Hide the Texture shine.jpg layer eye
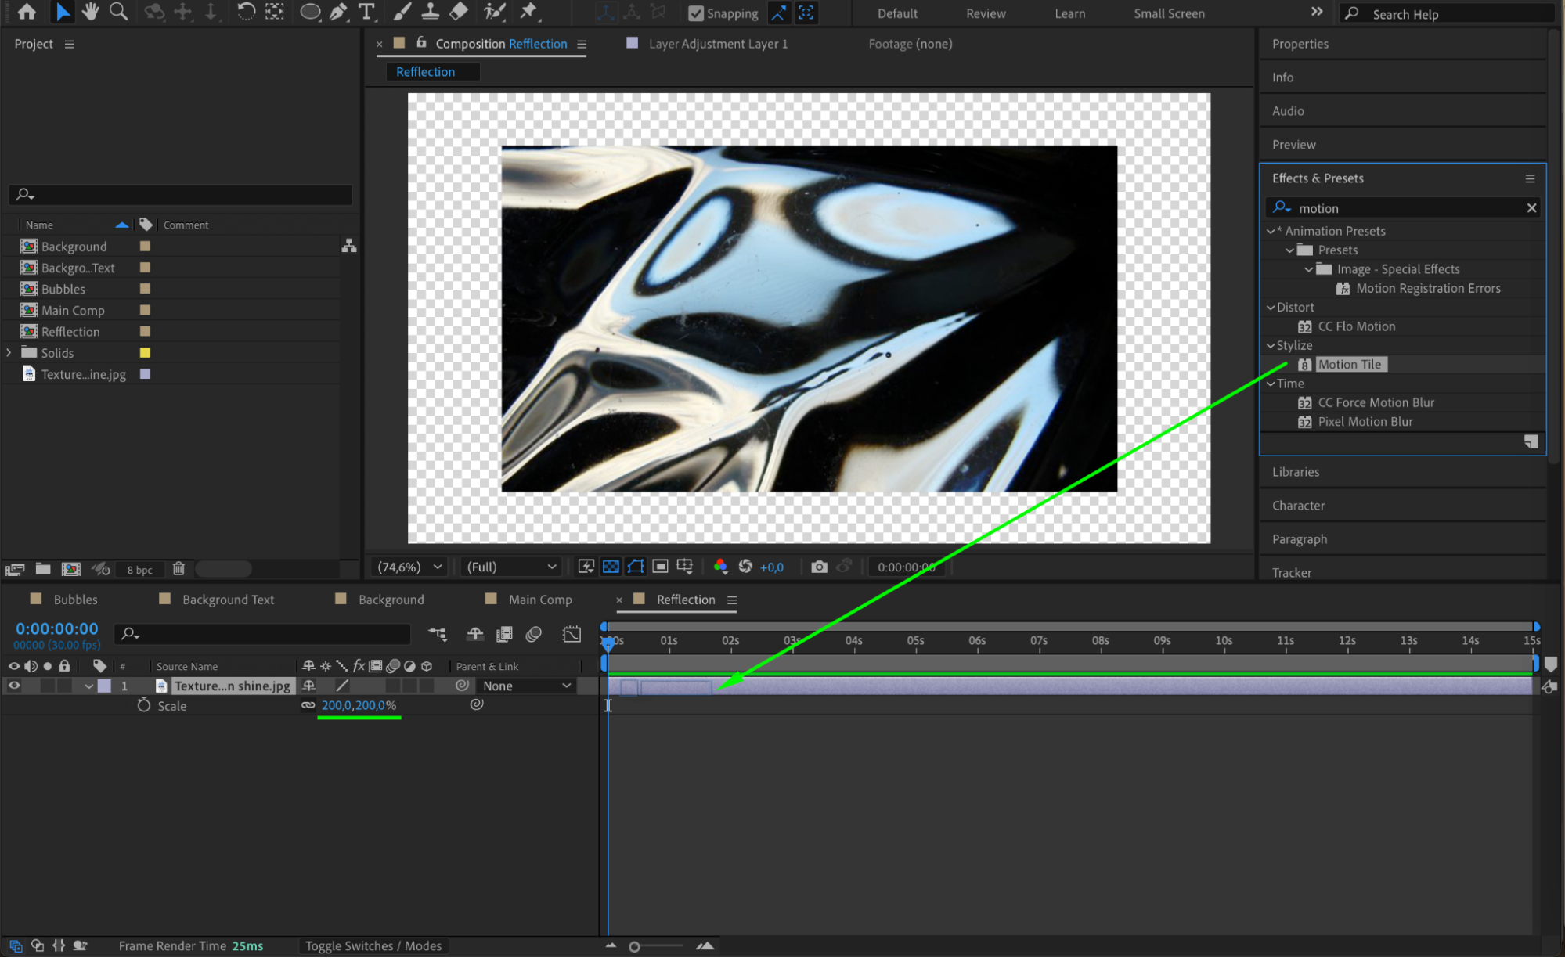Screen dimensions: 1565x958 point(14,686)
